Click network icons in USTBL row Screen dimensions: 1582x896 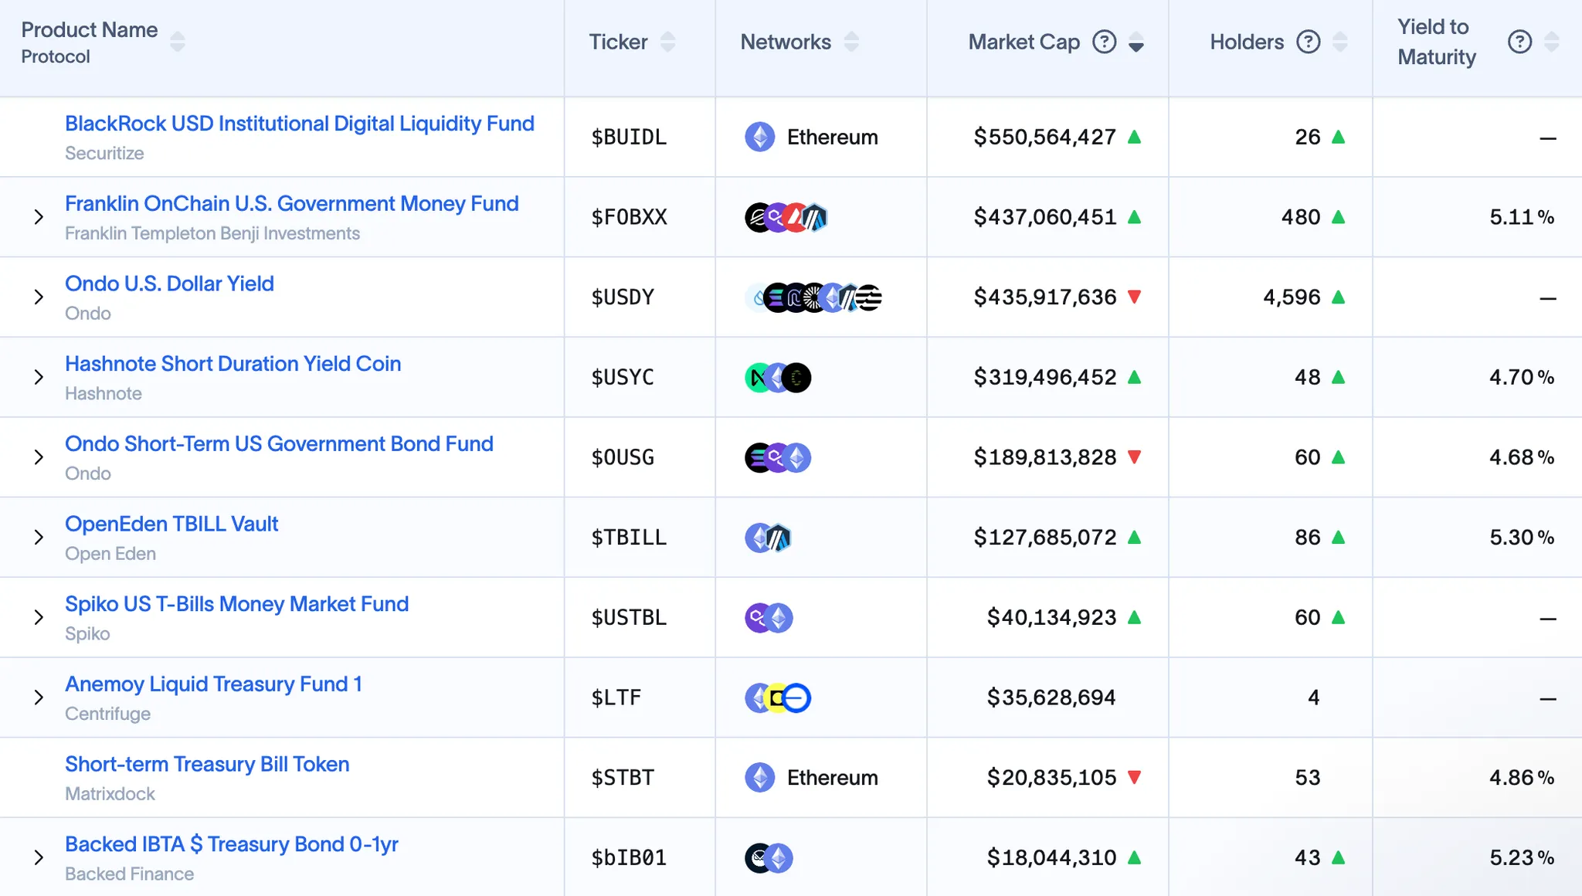tap(769, 618)
